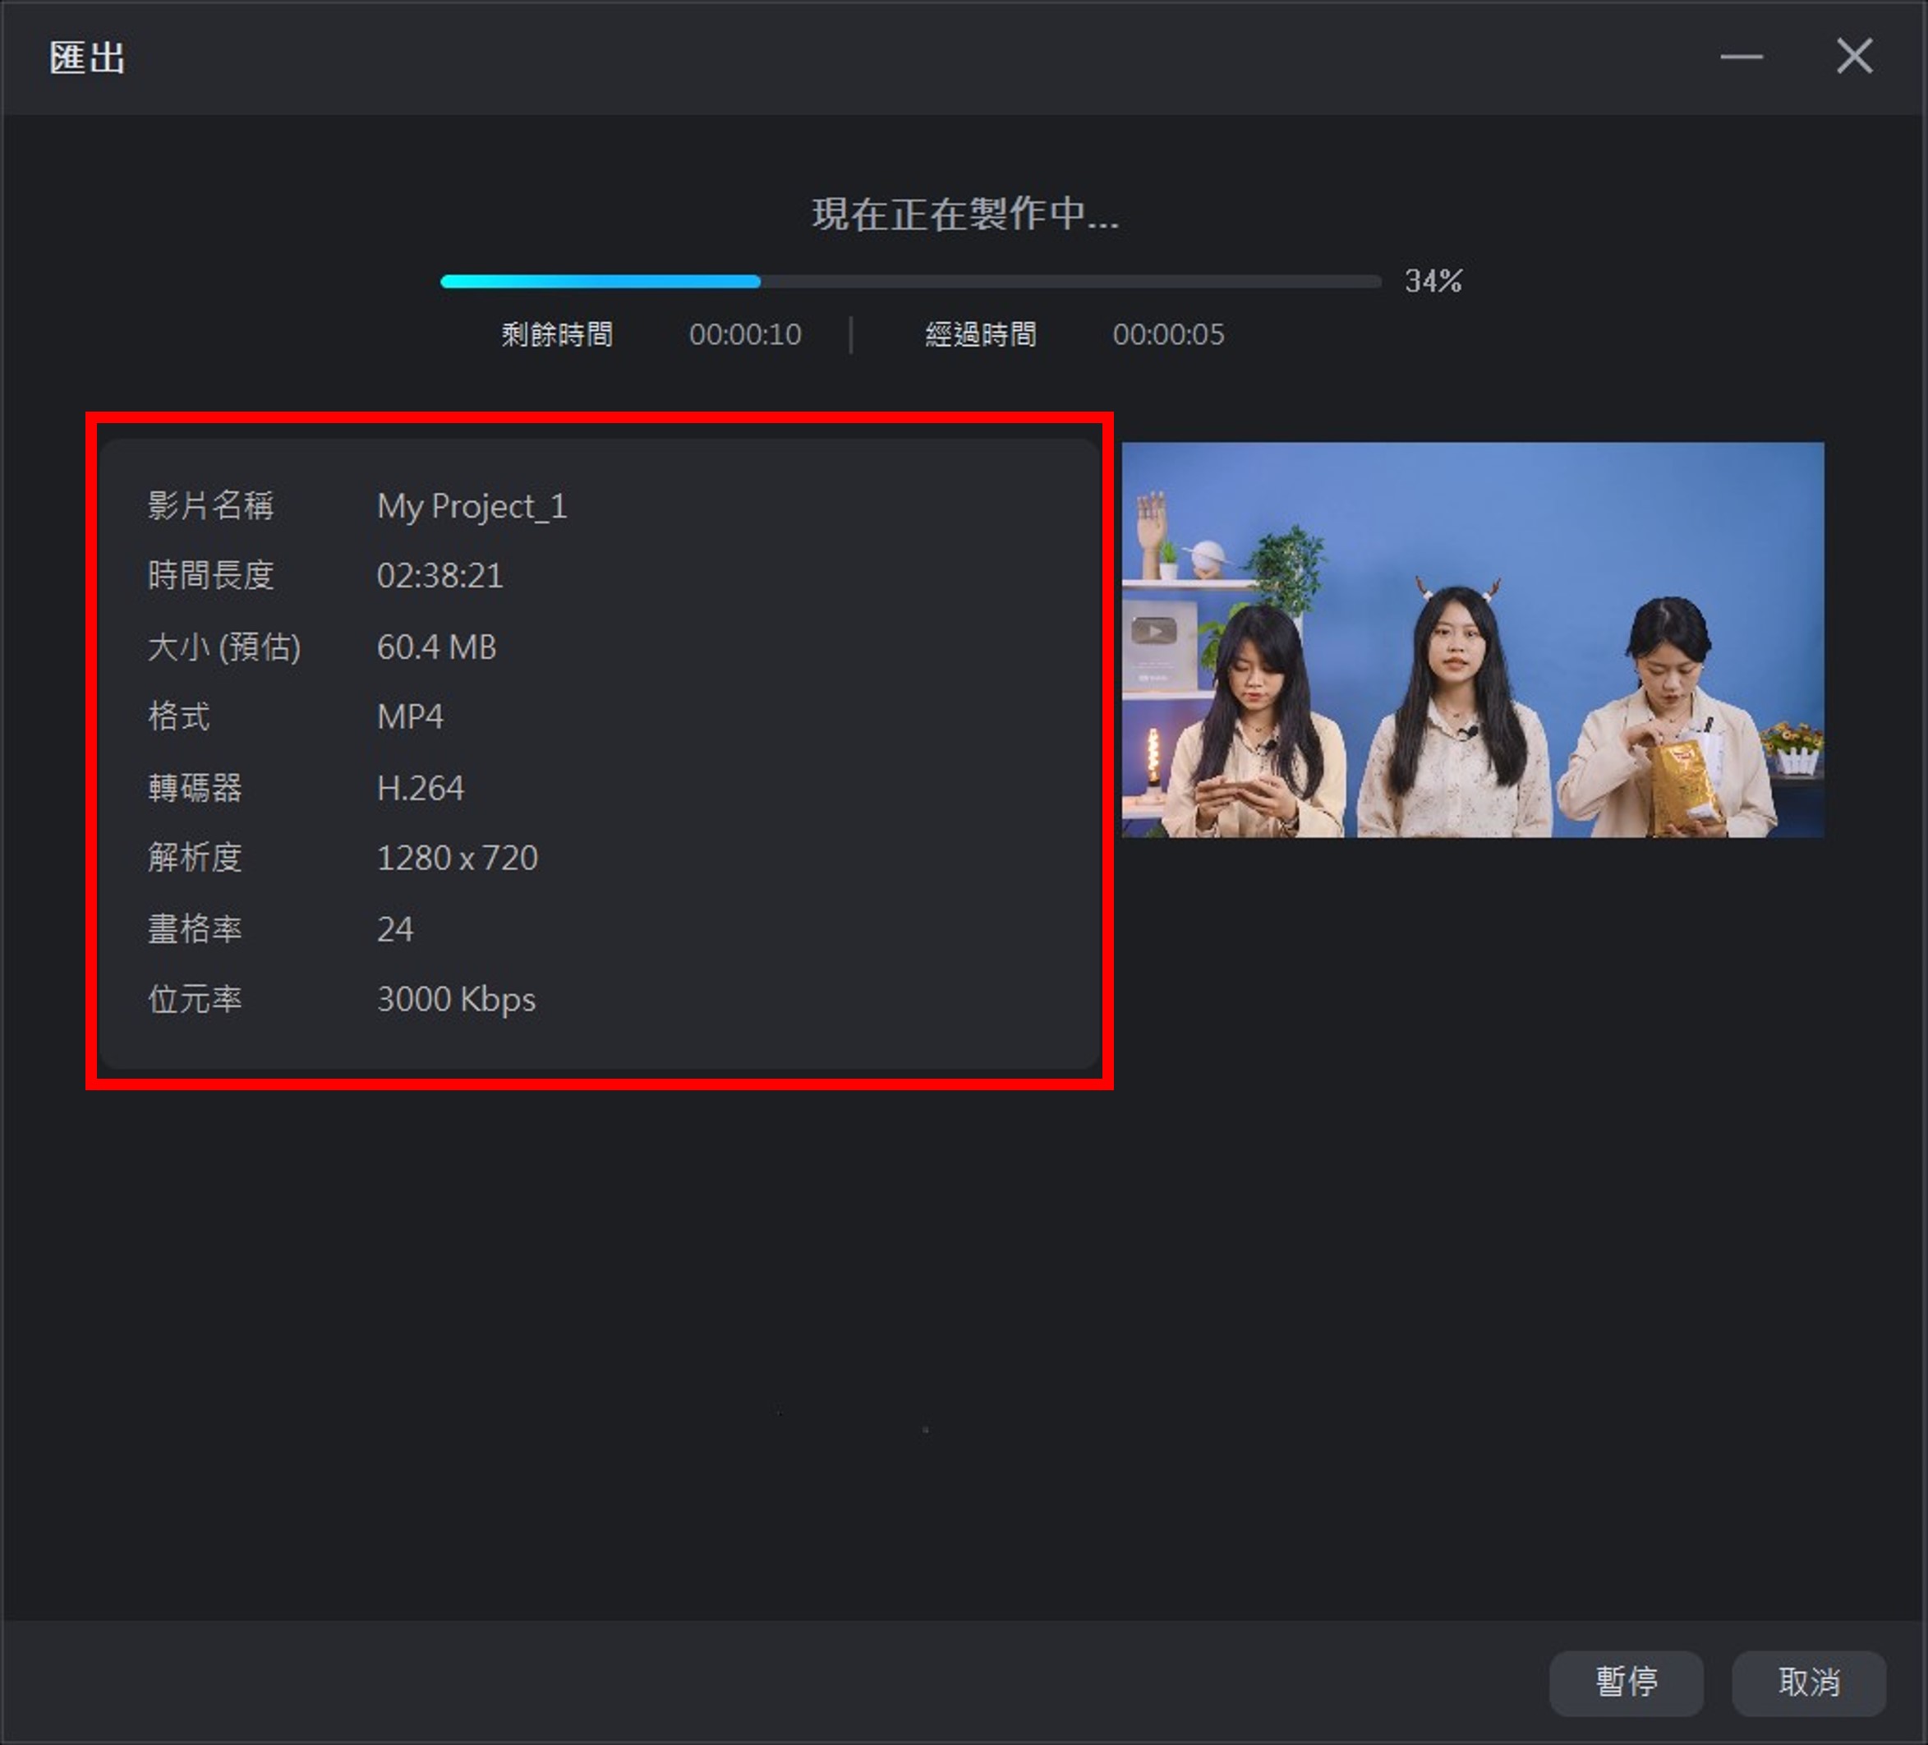Click the 60.4 MB estimated size
This screenshot has width=1928, height=1745.
[436, 646]
